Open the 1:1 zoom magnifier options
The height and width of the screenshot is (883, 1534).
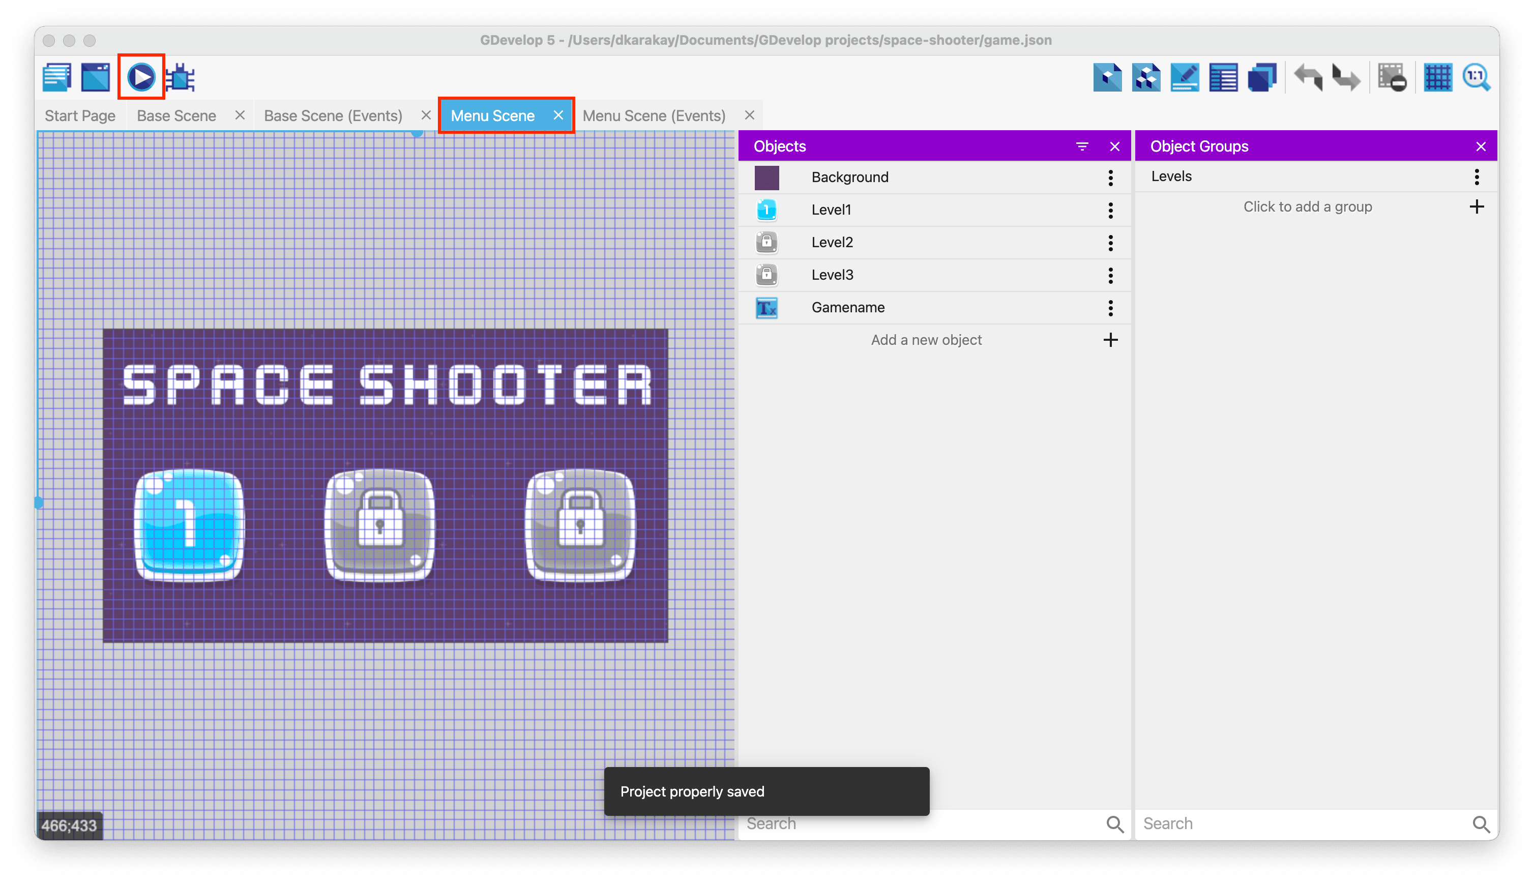[1477, 78]
